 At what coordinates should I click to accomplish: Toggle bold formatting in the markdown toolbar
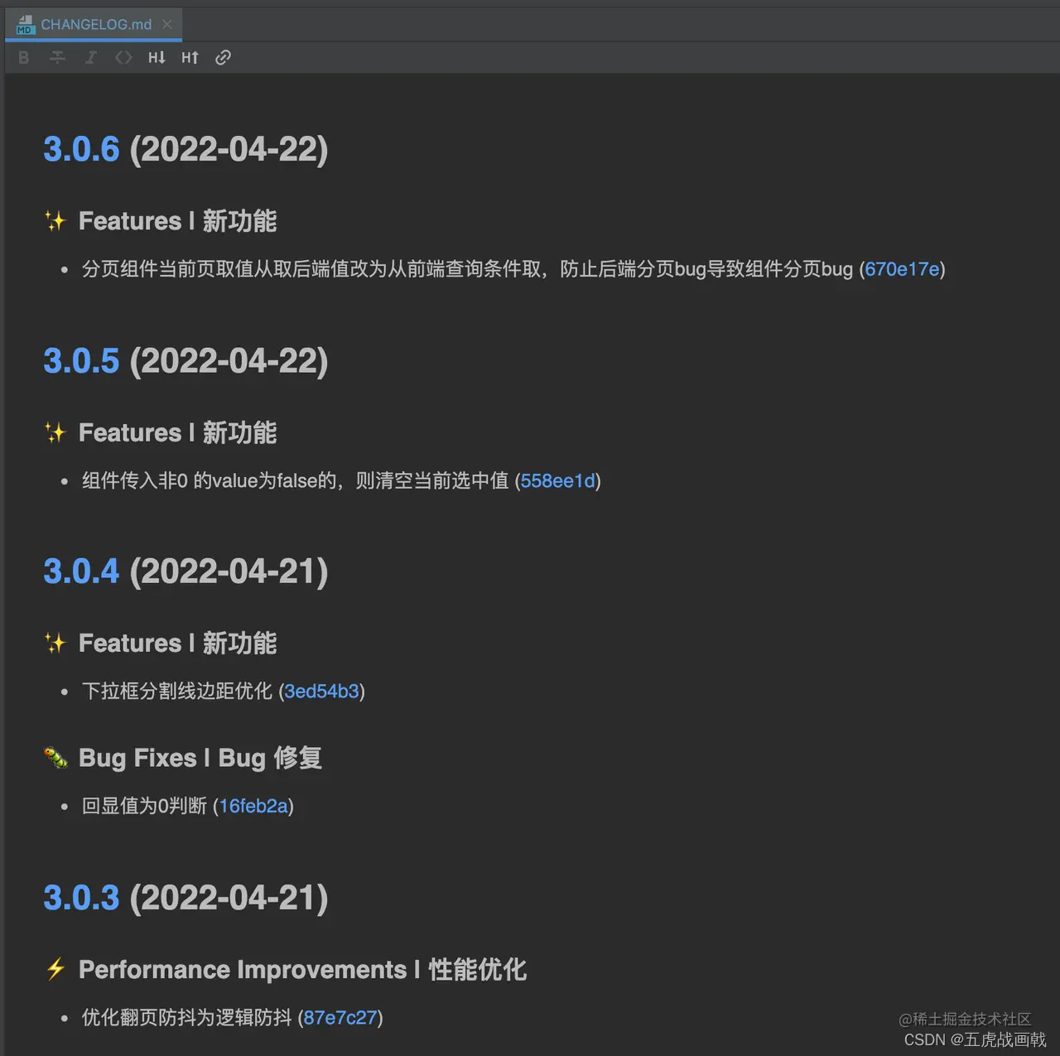(x=23, y=57)
